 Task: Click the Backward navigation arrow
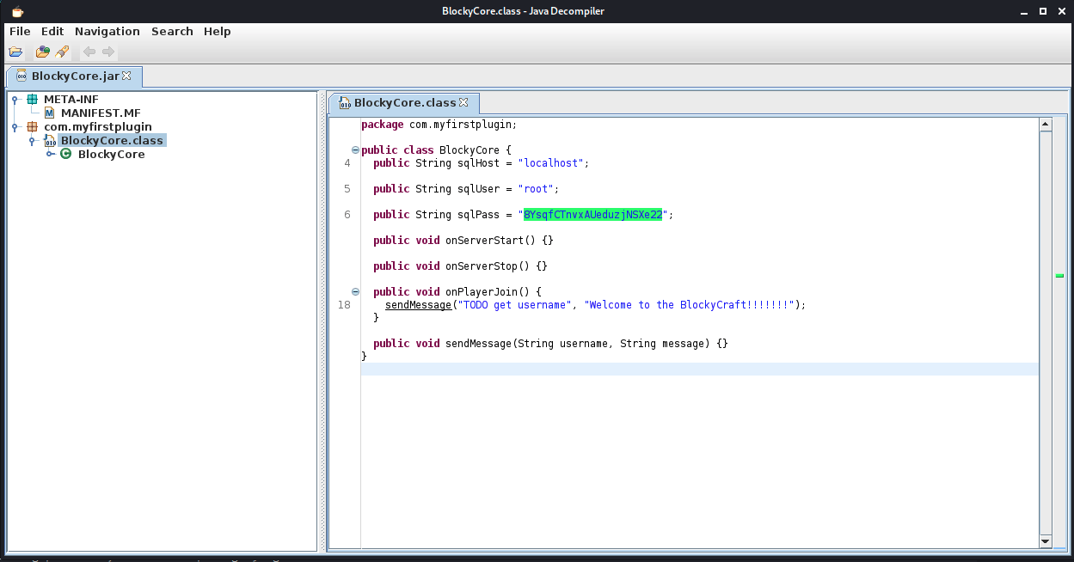click(89, 52)
